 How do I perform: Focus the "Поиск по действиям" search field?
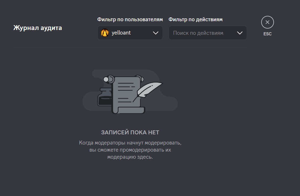(208, 33)
